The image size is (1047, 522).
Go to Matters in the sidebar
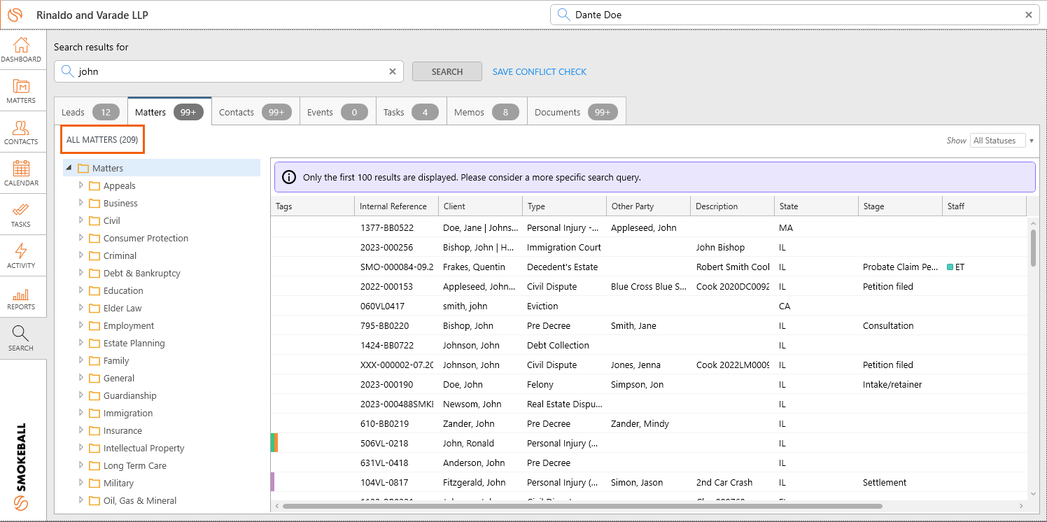(21, 91)
